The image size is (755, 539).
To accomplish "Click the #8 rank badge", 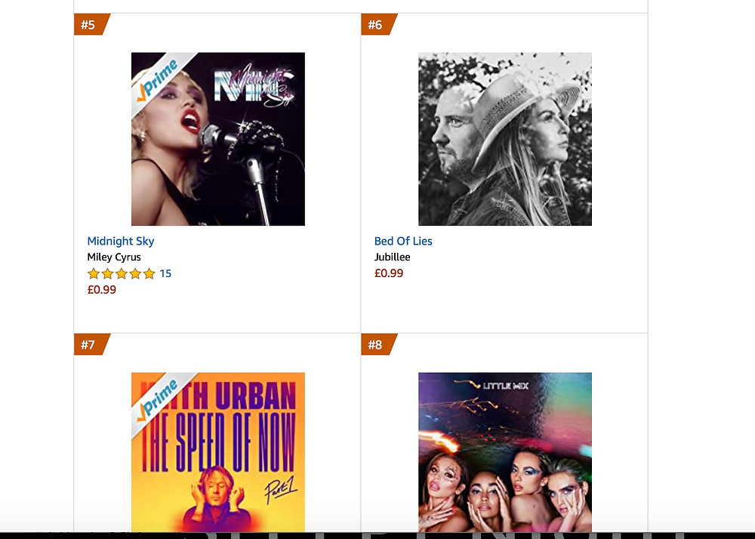I will click(377, 344).
